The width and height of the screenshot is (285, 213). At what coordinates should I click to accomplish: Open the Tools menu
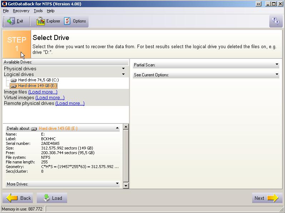[x=38, y=11]
